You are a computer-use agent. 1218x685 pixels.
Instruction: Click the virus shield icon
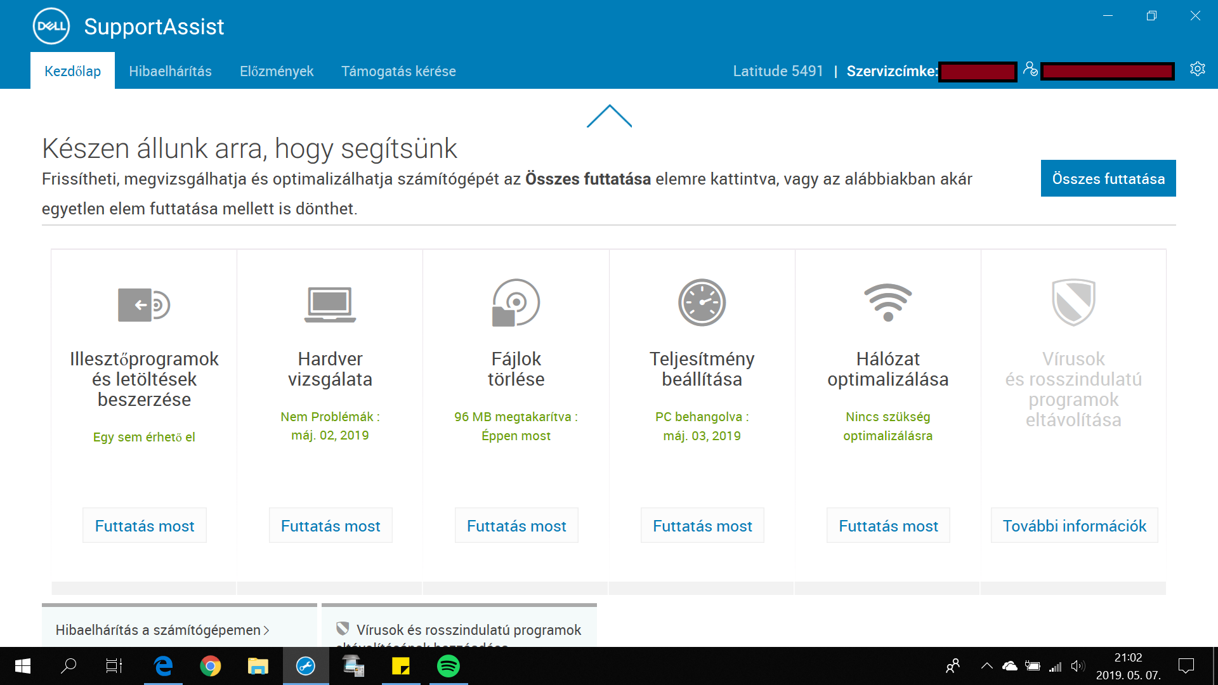coord(1073,303)
